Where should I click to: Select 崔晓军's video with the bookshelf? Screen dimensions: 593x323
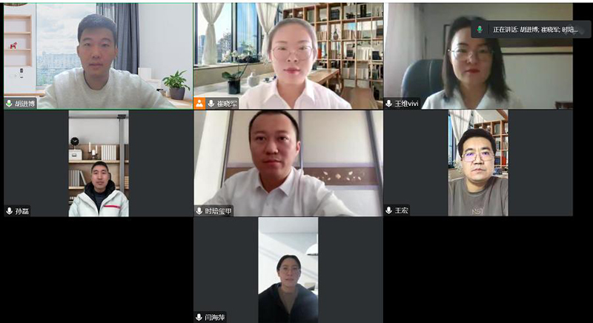coord(288,56)
